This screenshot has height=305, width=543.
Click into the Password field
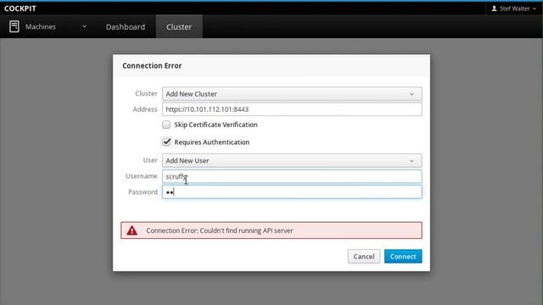292,192
